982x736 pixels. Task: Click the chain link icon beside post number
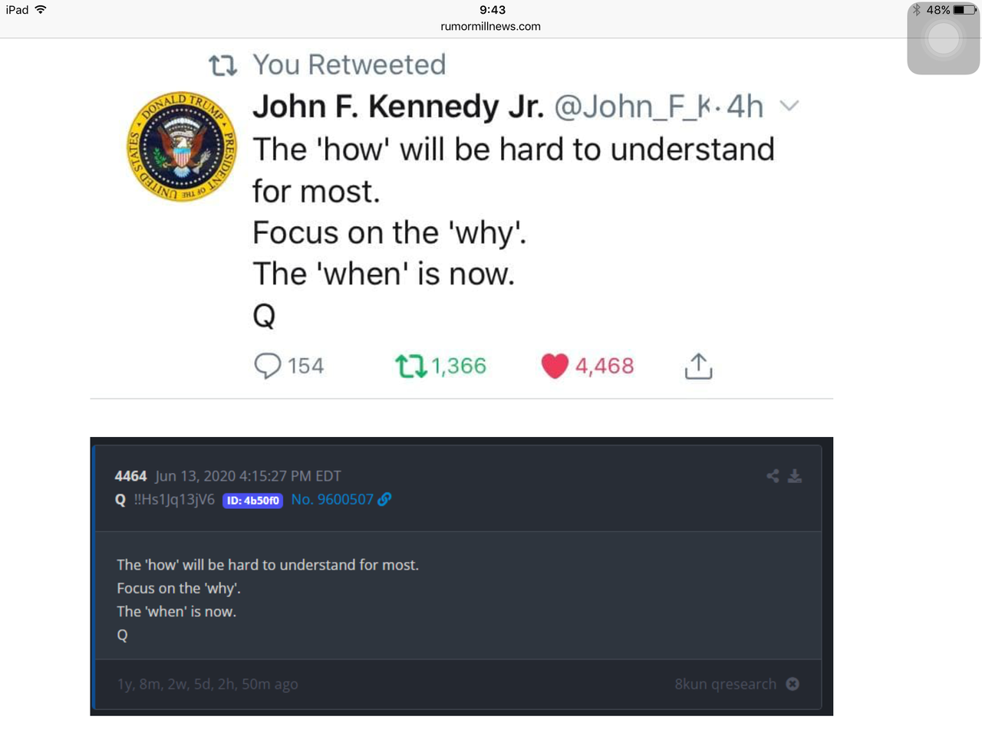384,499
